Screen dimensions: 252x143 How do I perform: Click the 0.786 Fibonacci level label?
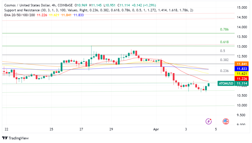(224, 29)
